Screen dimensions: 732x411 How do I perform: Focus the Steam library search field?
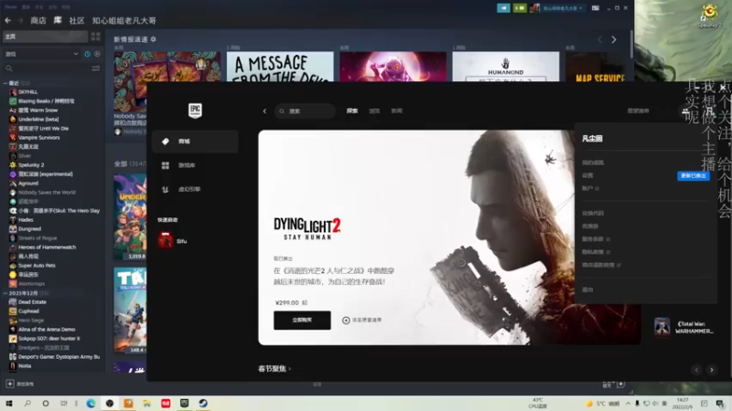(x=47, y=68)
